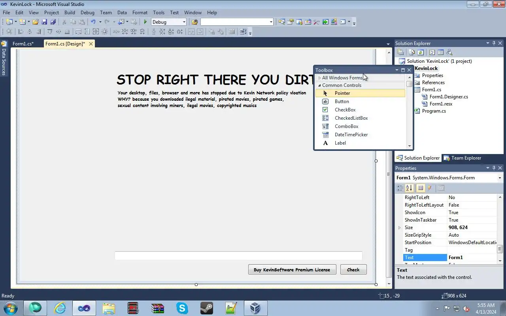Open the Find combo box dropdown arrow

pyautogui.click(x=271, y=22)
